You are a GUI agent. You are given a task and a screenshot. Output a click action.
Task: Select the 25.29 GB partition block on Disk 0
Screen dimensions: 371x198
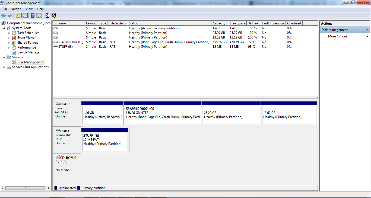click(x=232, y=113)
